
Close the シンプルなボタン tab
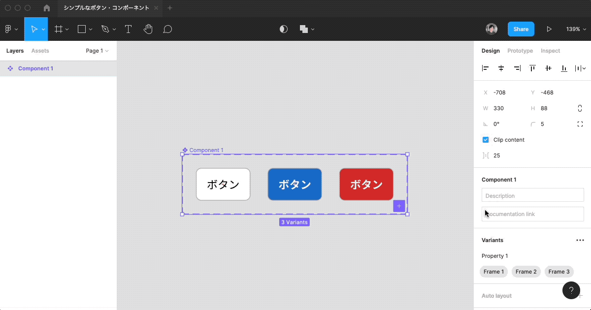coord(156,8)
